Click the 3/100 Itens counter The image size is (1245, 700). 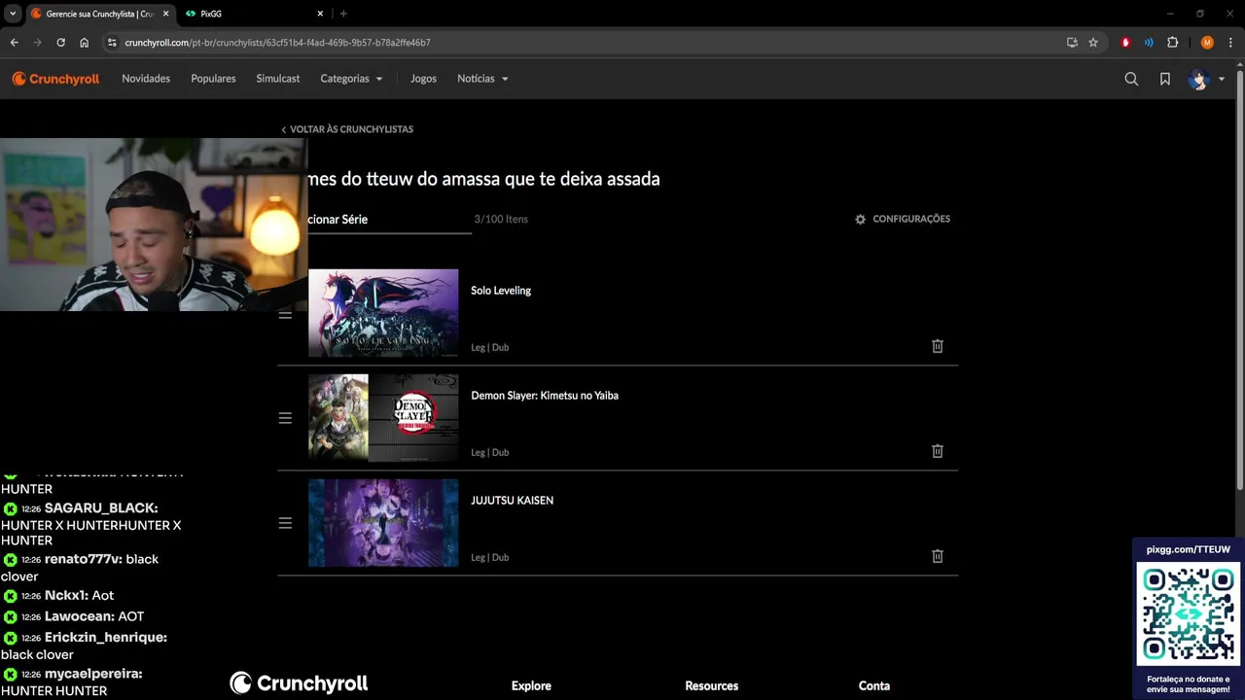[x=501, y=219]
